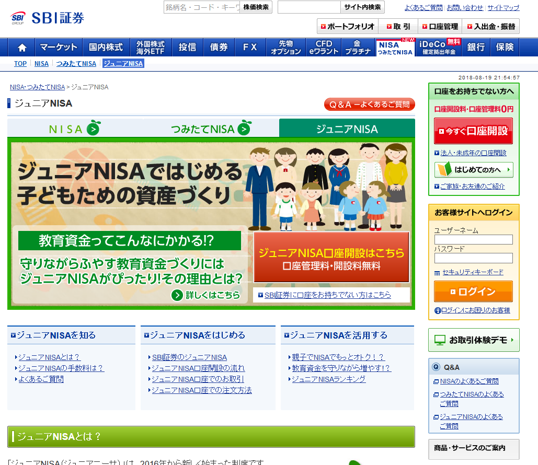The image size is (538, 465).
Task: Open サイトマップ link
Action: (503, 7)
